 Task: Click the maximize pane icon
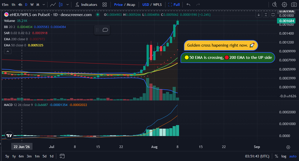[x=273, y=14]
